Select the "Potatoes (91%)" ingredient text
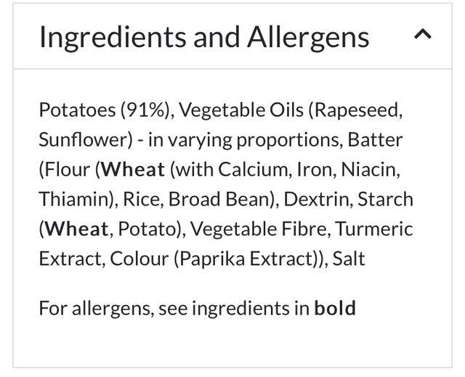Image resolution: width=465 pixels, height=377 pixels. (x=105, y=110)
